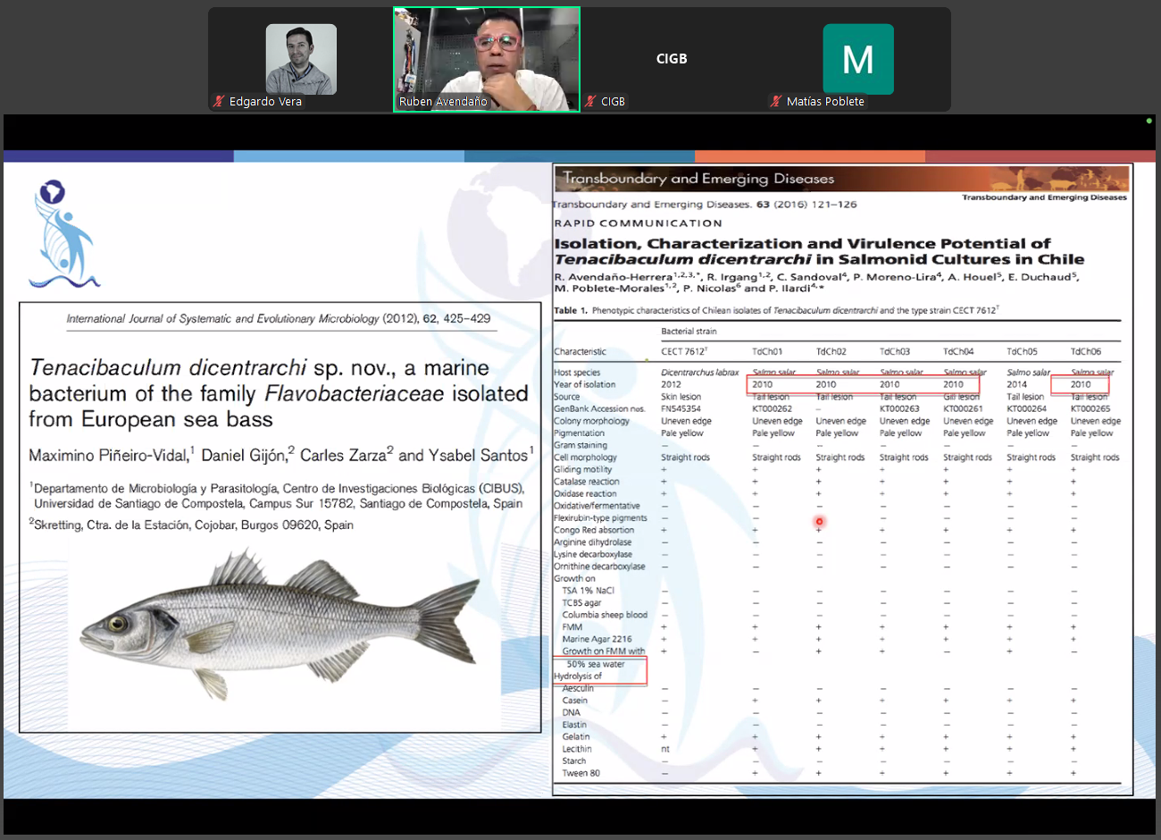Click the 'TdCh04' column header

958,352
